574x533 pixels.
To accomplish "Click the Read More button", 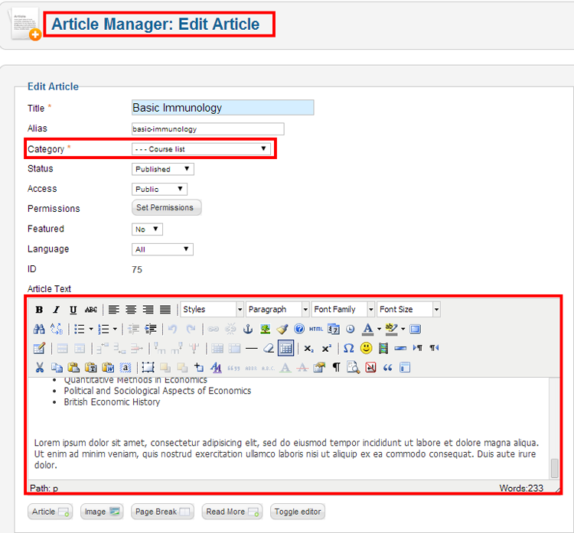I will click(233, 512).
